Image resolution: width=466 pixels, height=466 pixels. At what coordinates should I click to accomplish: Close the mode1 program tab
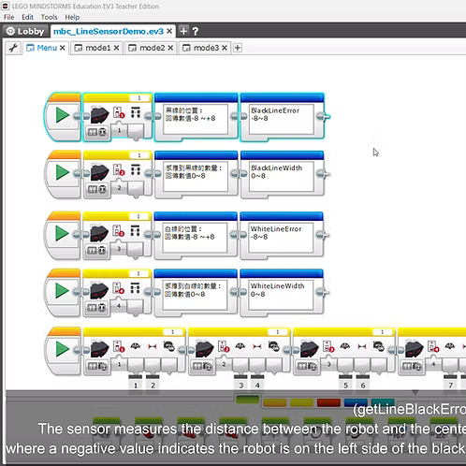point(116,48)
